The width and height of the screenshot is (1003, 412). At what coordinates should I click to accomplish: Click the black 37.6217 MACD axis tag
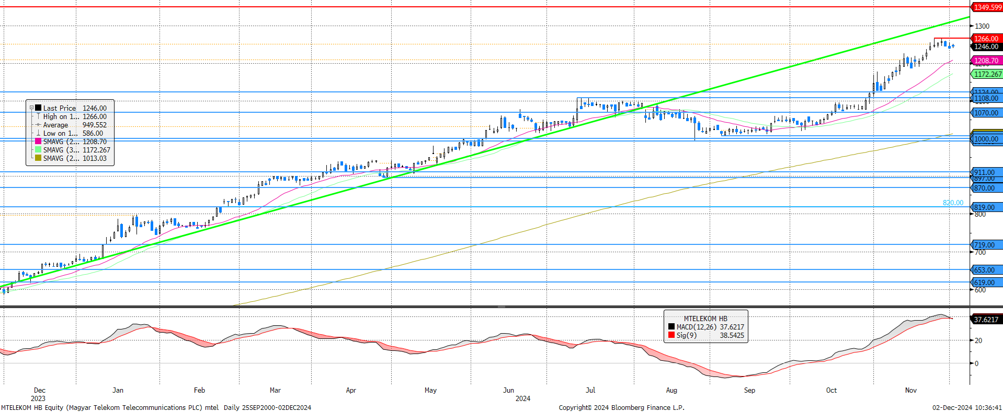pos(986,320)
